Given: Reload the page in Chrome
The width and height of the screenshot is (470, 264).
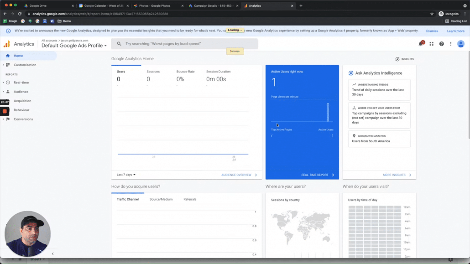Looking at the screenshot, I should coord(20,14).
